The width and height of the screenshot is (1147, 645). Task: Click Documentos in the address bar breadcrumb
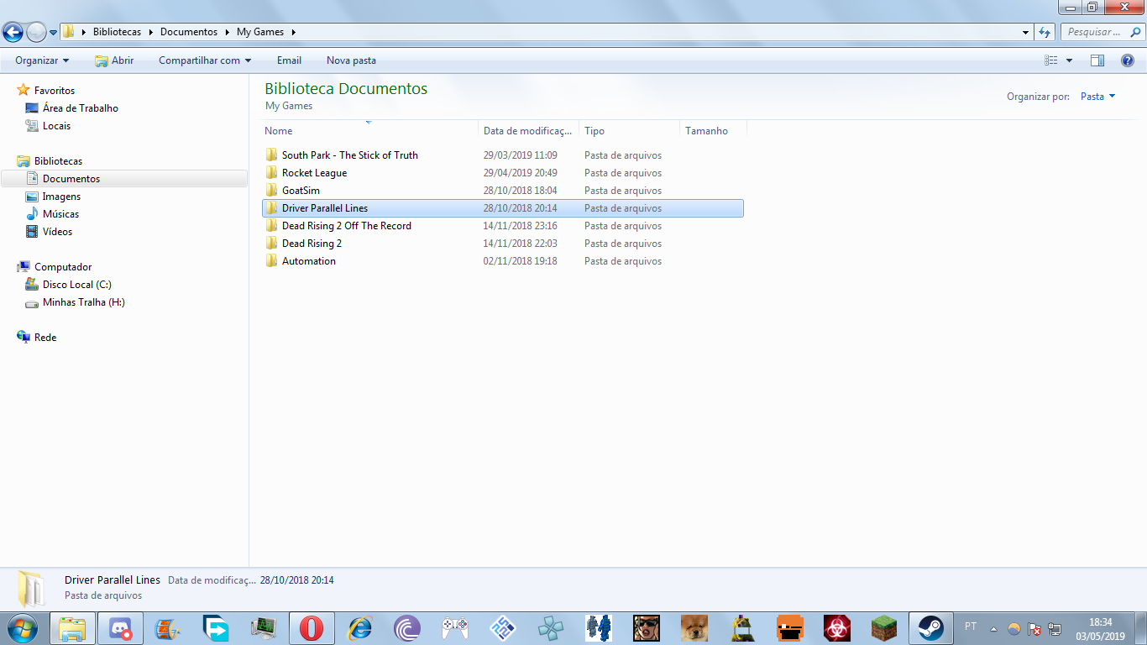[189, 33]
